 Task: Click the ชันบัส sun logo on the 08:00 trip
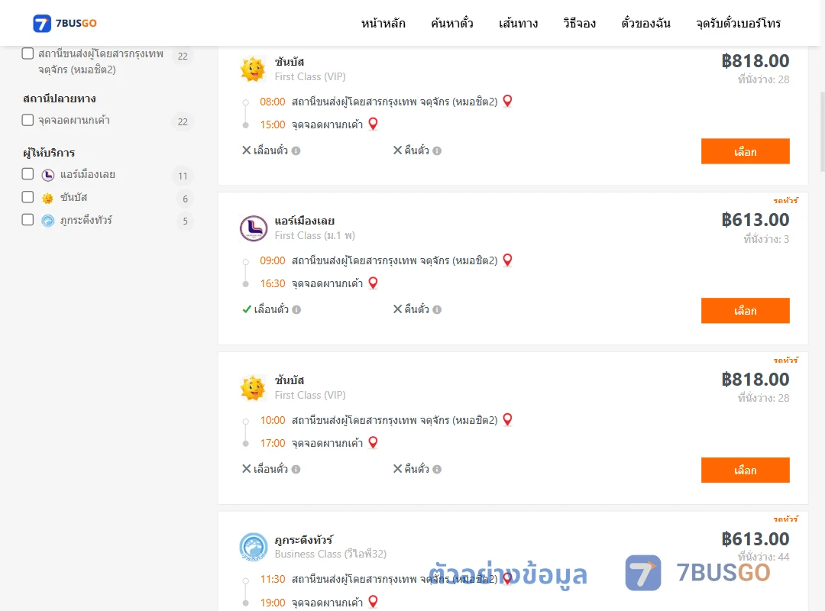click(253, 69)
